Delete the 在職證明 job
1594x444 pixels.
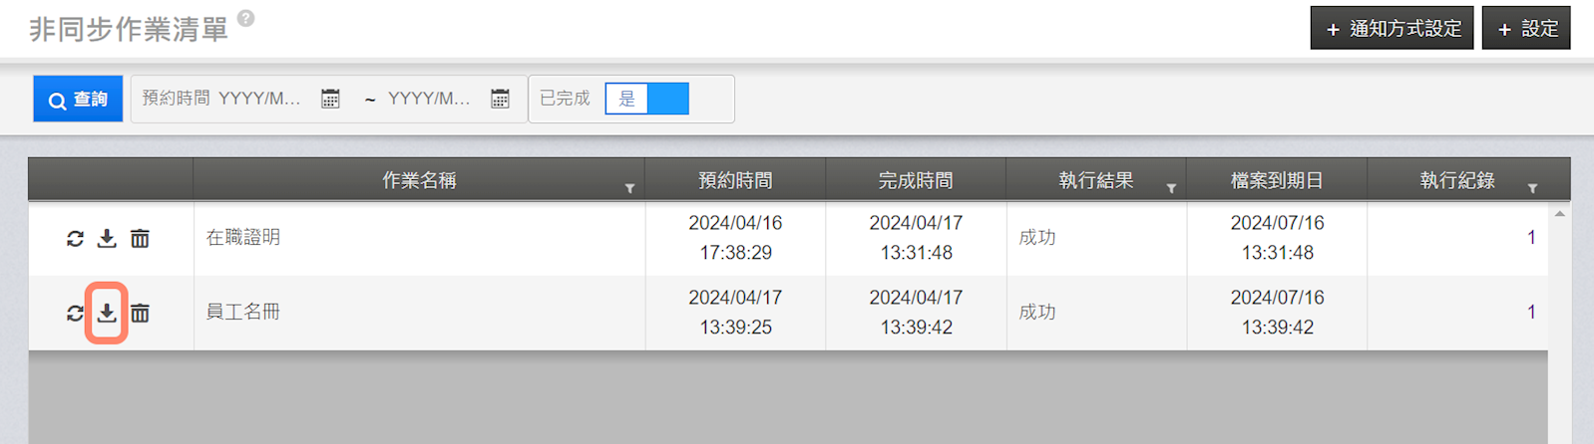(140, 239)
